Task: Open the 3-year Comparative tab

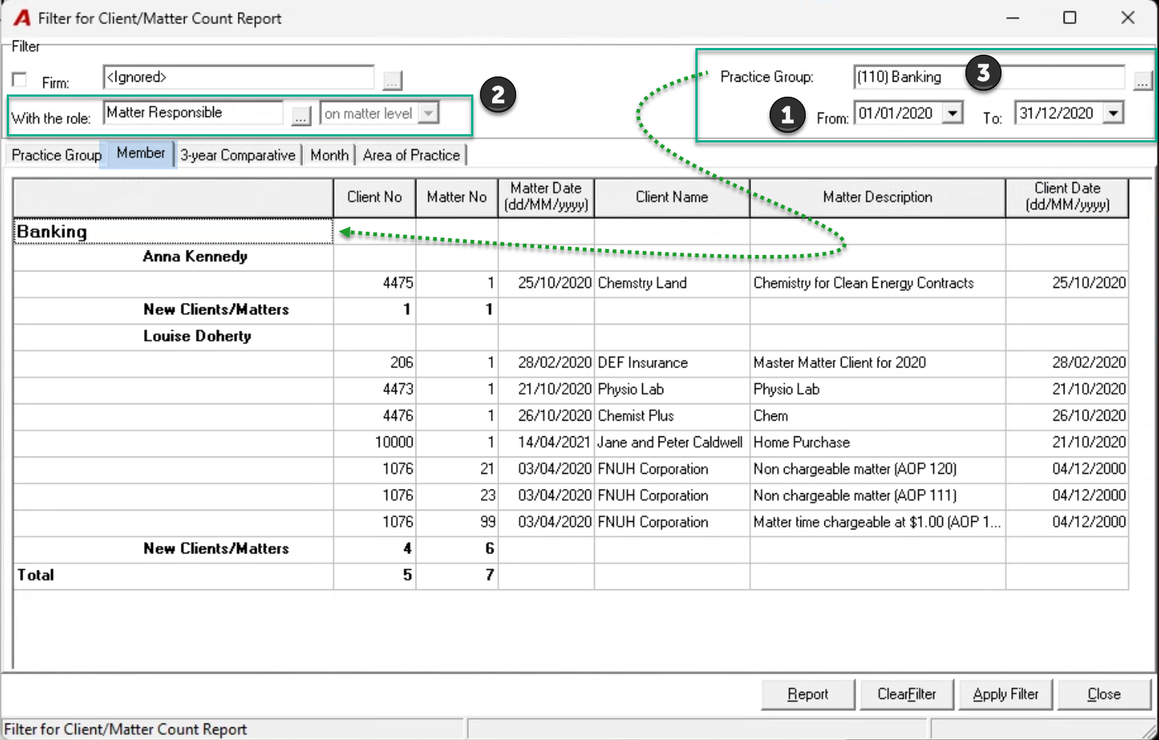Action: (238, 155)
